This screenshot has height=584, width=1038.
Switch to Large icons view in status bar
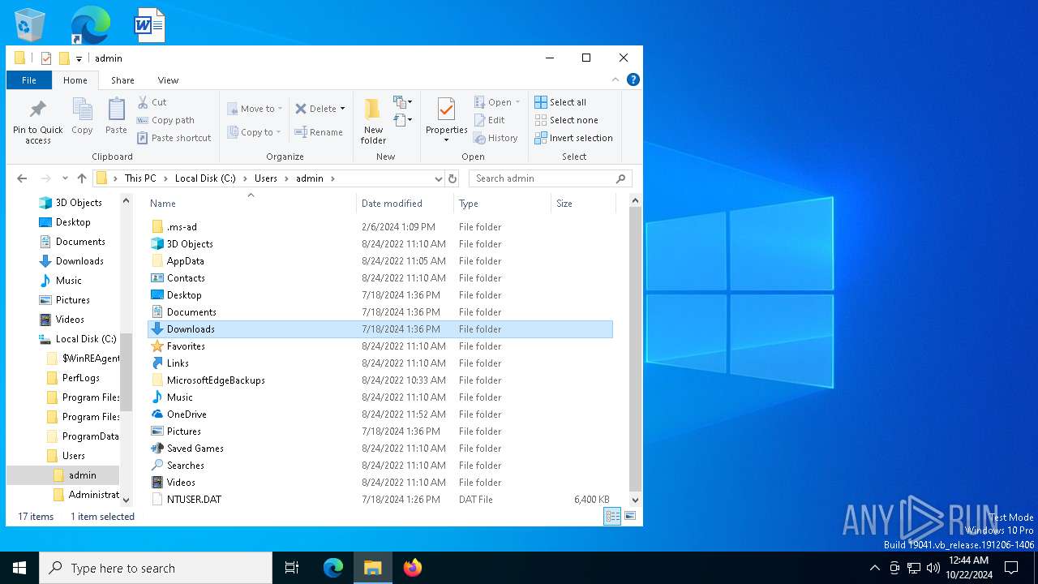tap(630, 516)
